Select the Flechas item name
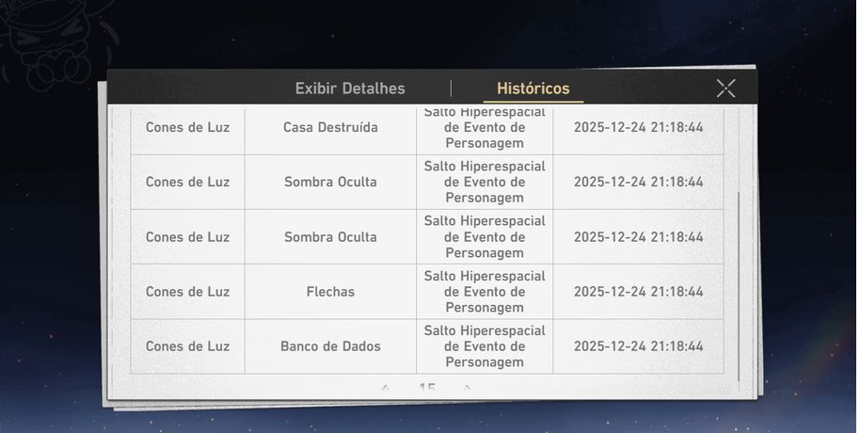 (x=330, y=292)
